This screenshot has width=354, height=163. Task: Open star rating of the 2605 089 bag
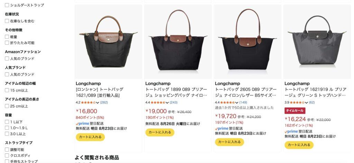pyautogui.click(x=227, y=102)
